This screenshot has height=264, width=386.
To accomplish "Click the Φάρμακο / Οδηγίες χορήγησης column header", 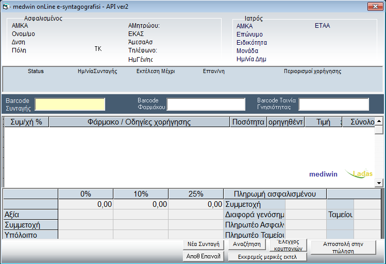I will [x=139, y=122].
